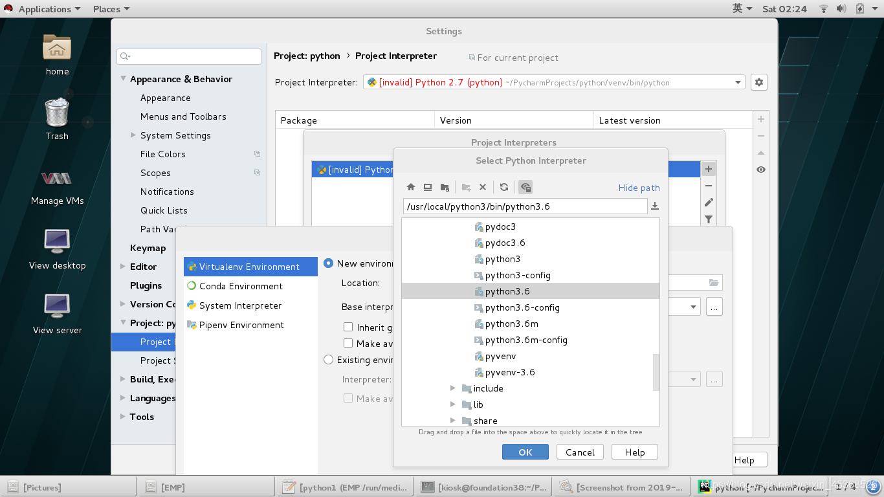Expand the include folder in tree

(x=453, y=388)
